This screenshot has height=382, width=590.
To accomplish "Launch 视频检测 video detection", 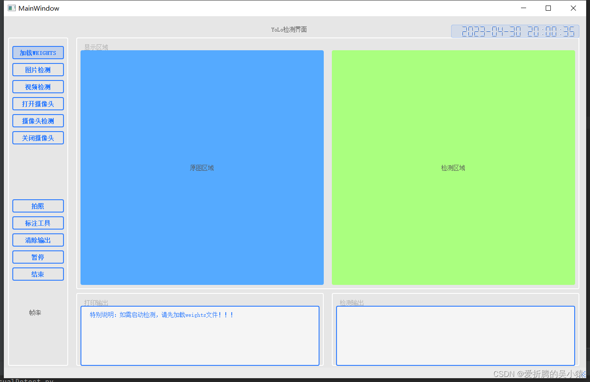I will (38, 87).
